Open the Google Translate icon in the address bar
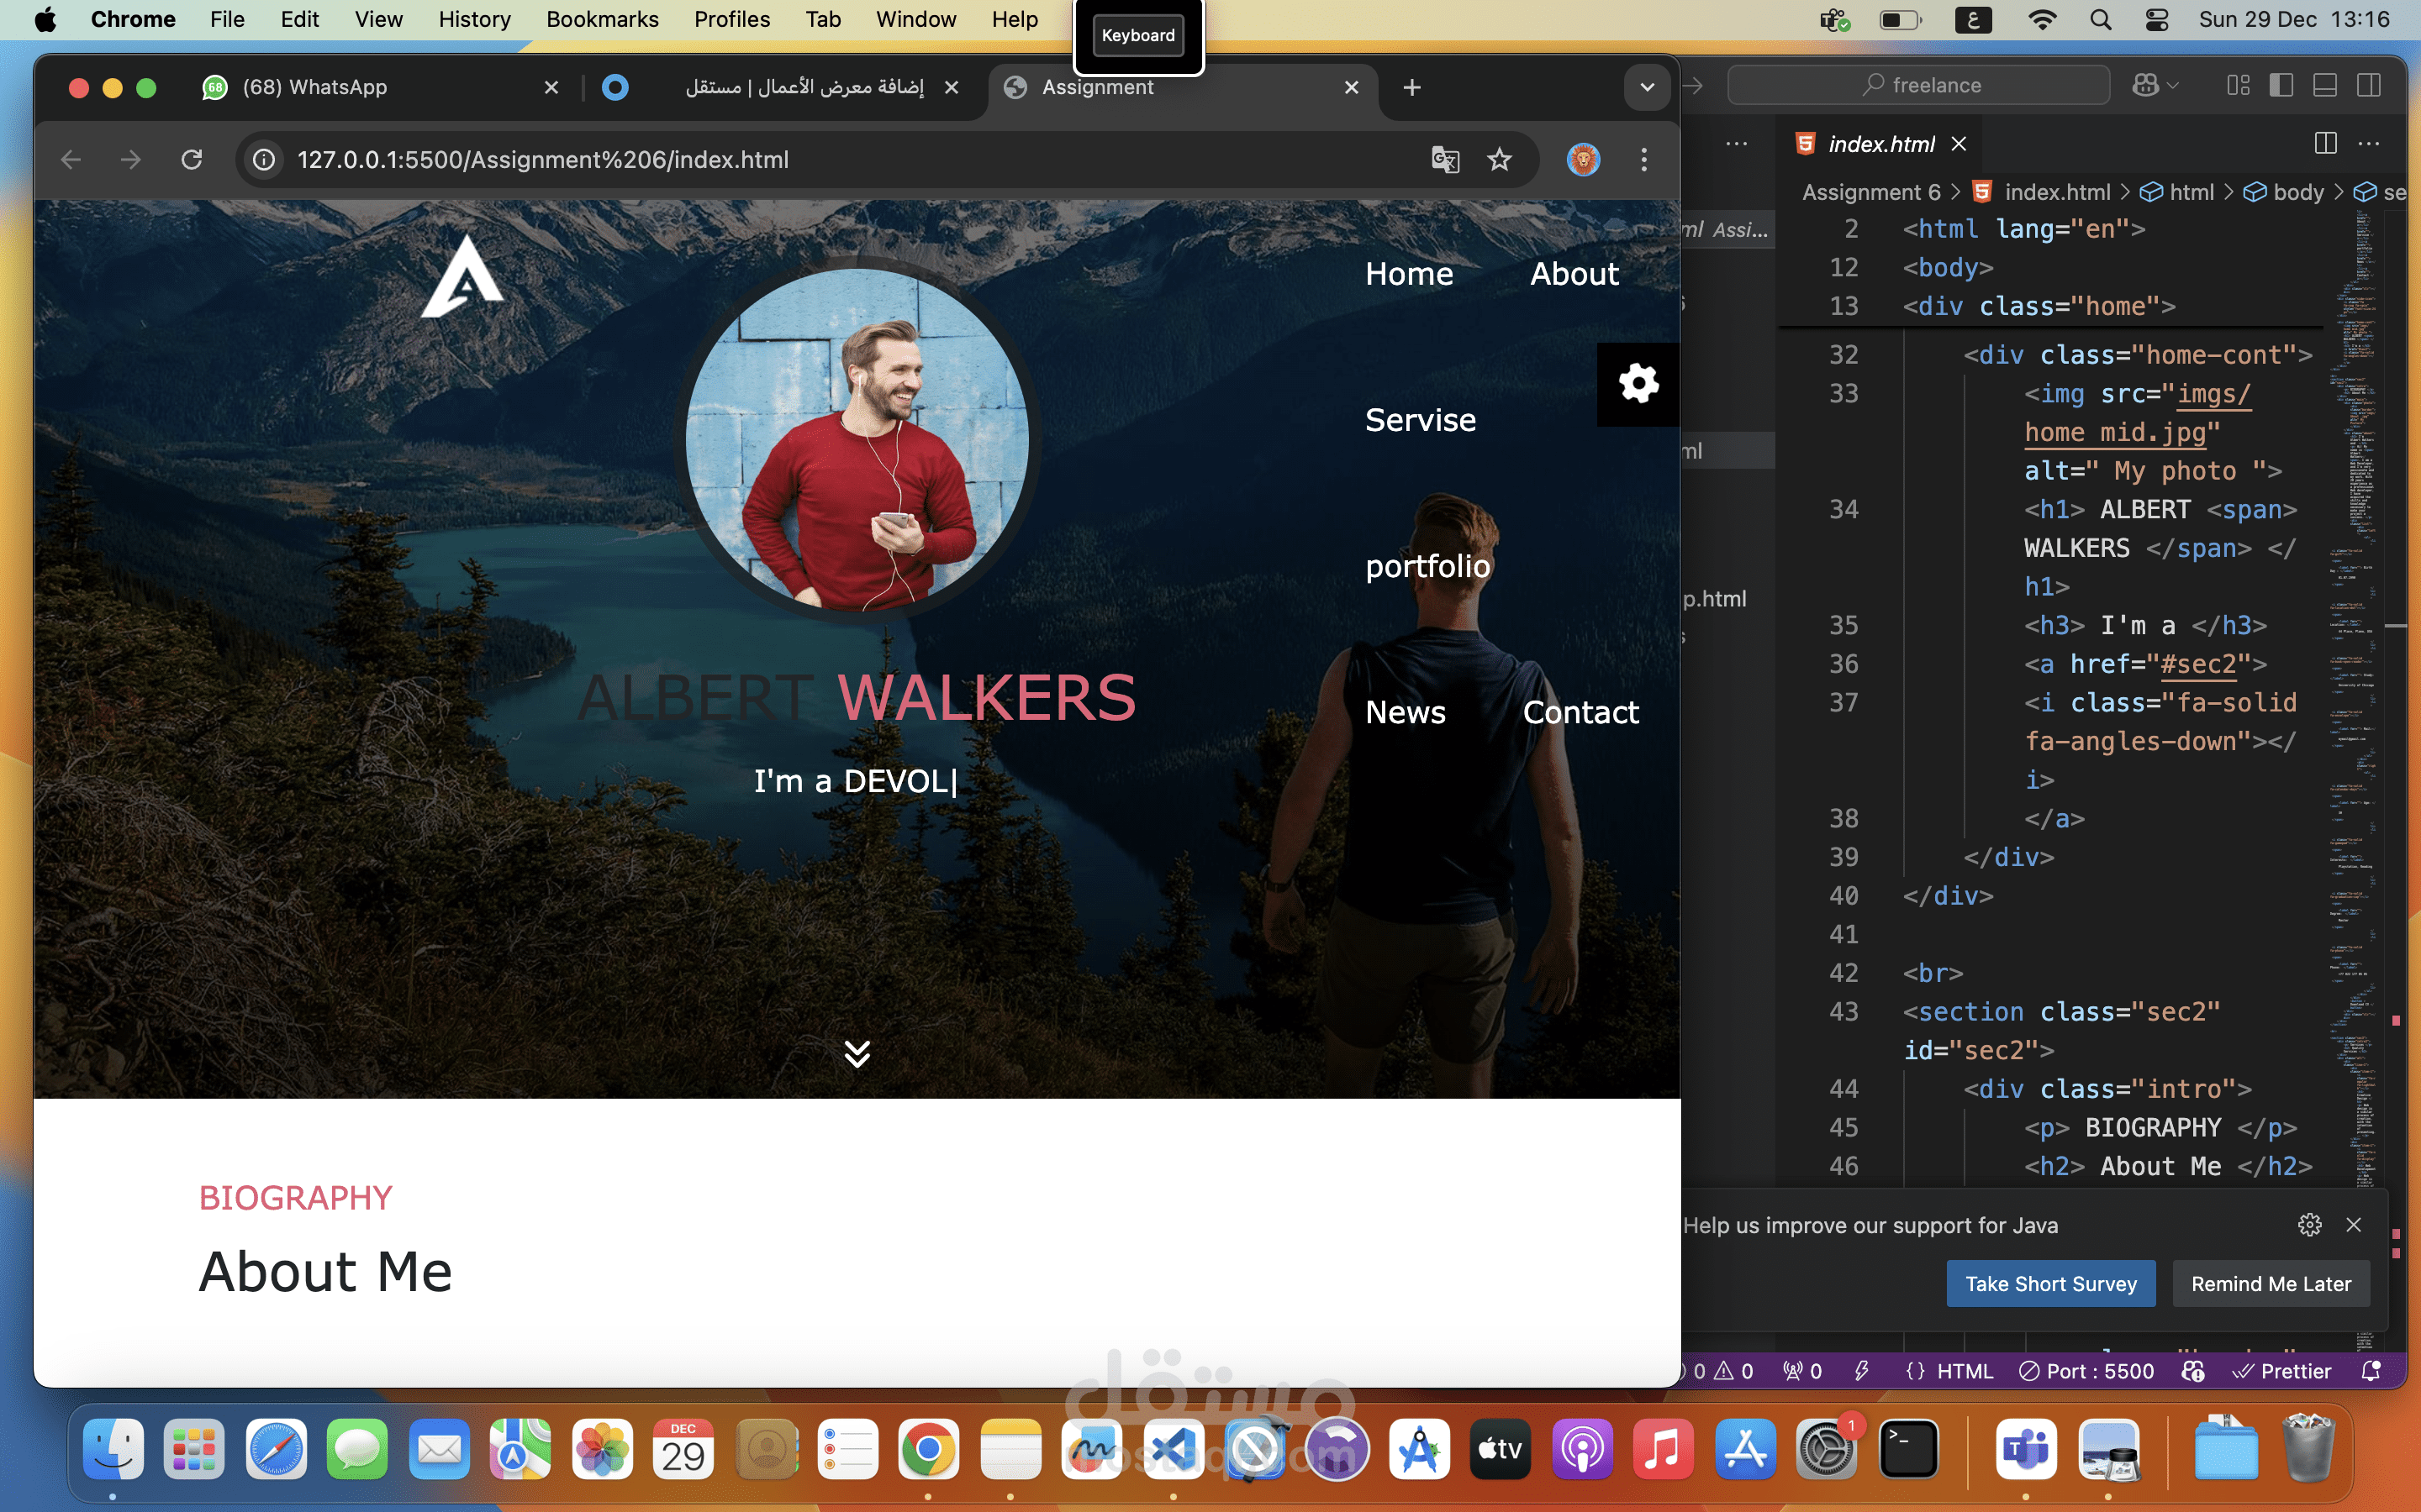 (x=1446, y=160)
